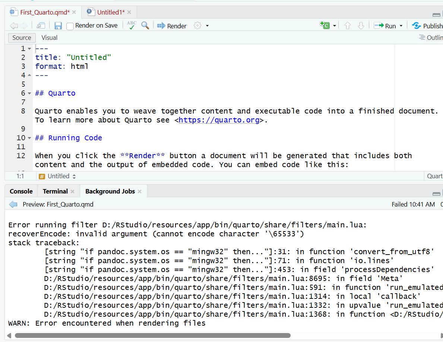Open insert chunk language dropdown arrow
This screenshot has width=443, height=342.
pyautogui.click(x=335, y=26)
